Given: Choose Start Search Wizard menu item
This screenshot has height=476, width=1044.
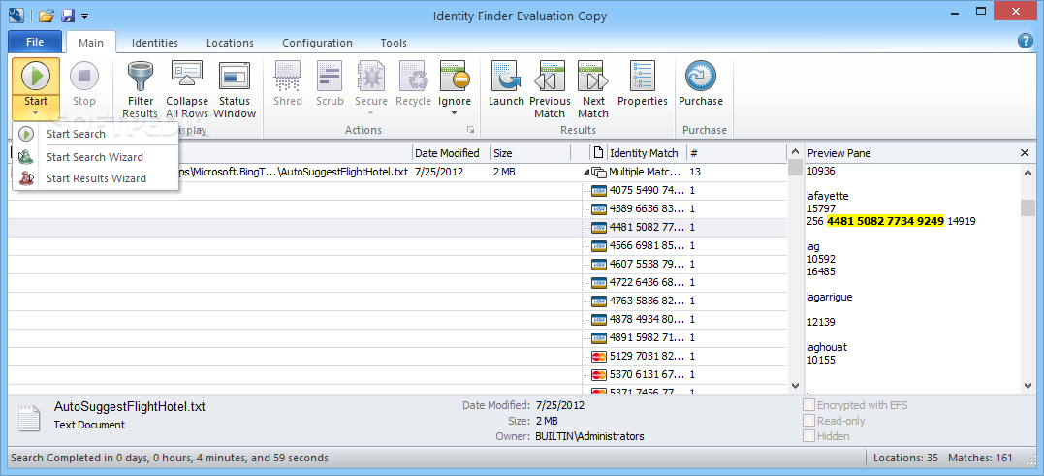Looking at the screenshot, I should pyautogui.click(x=96, y=157).
